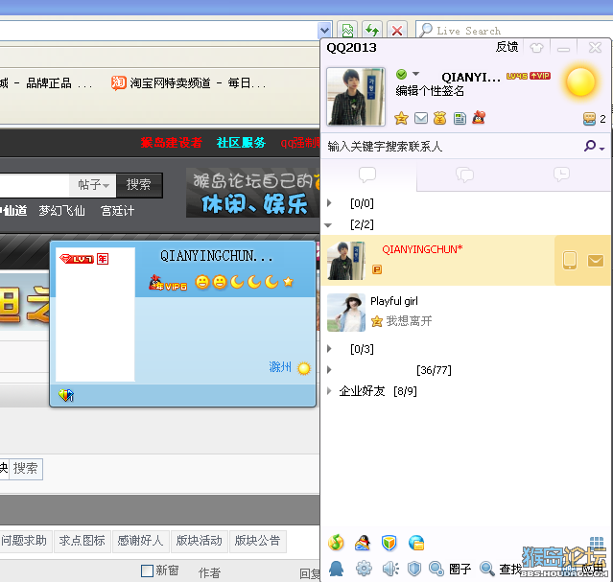Open system settings gear icon
Viewport: 613px width, 582px height.
(x=364, y=569)
